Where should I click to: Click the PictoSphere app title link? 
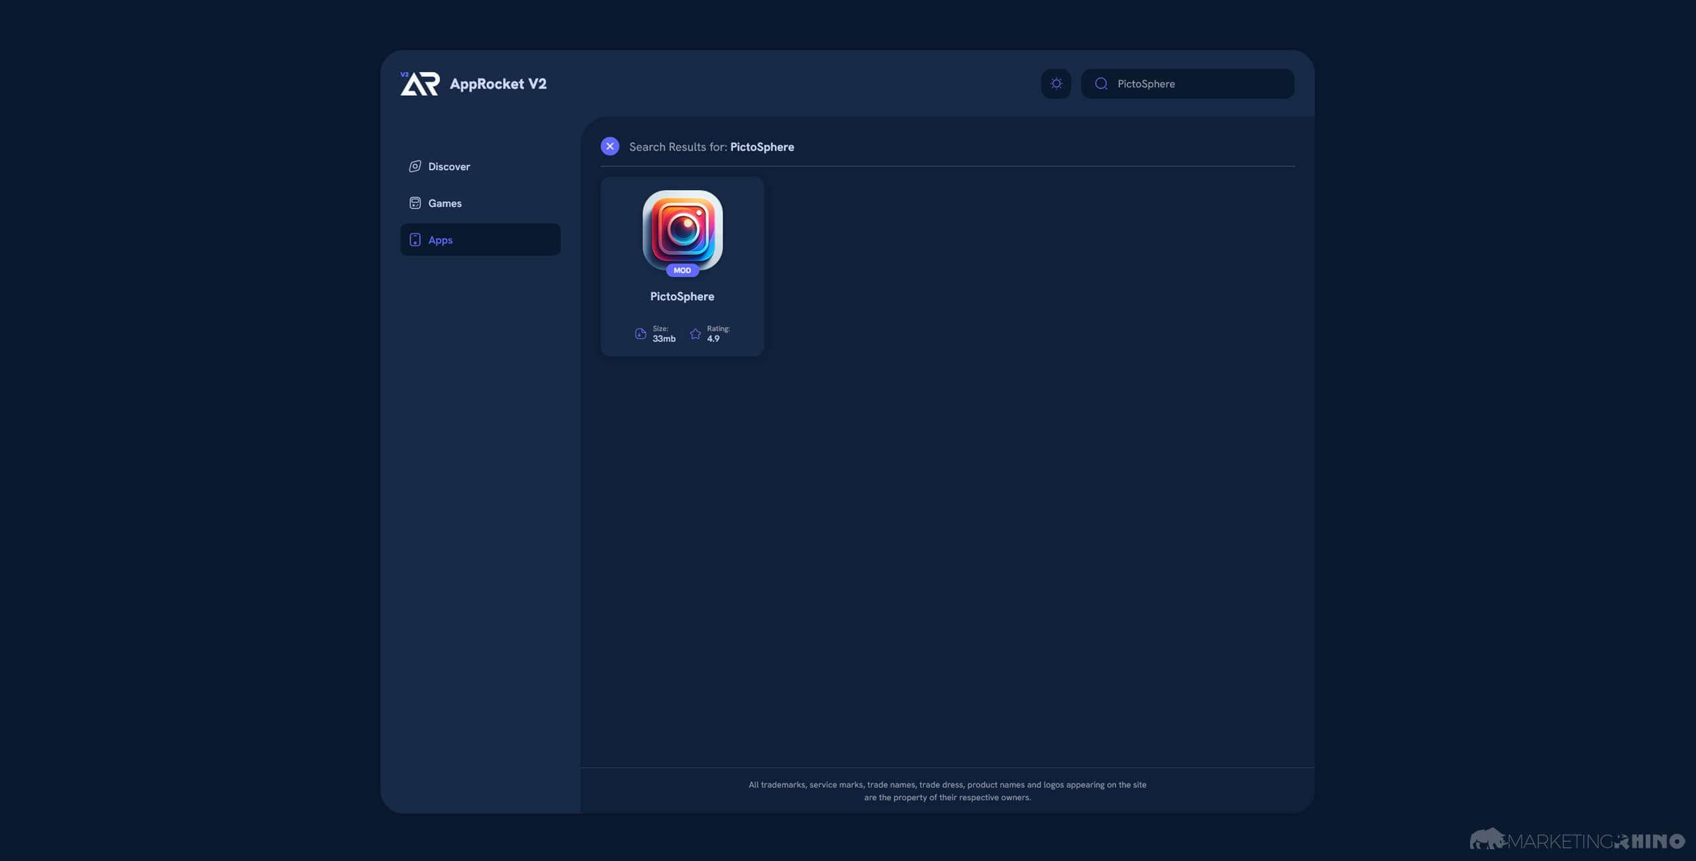(682, 296)
